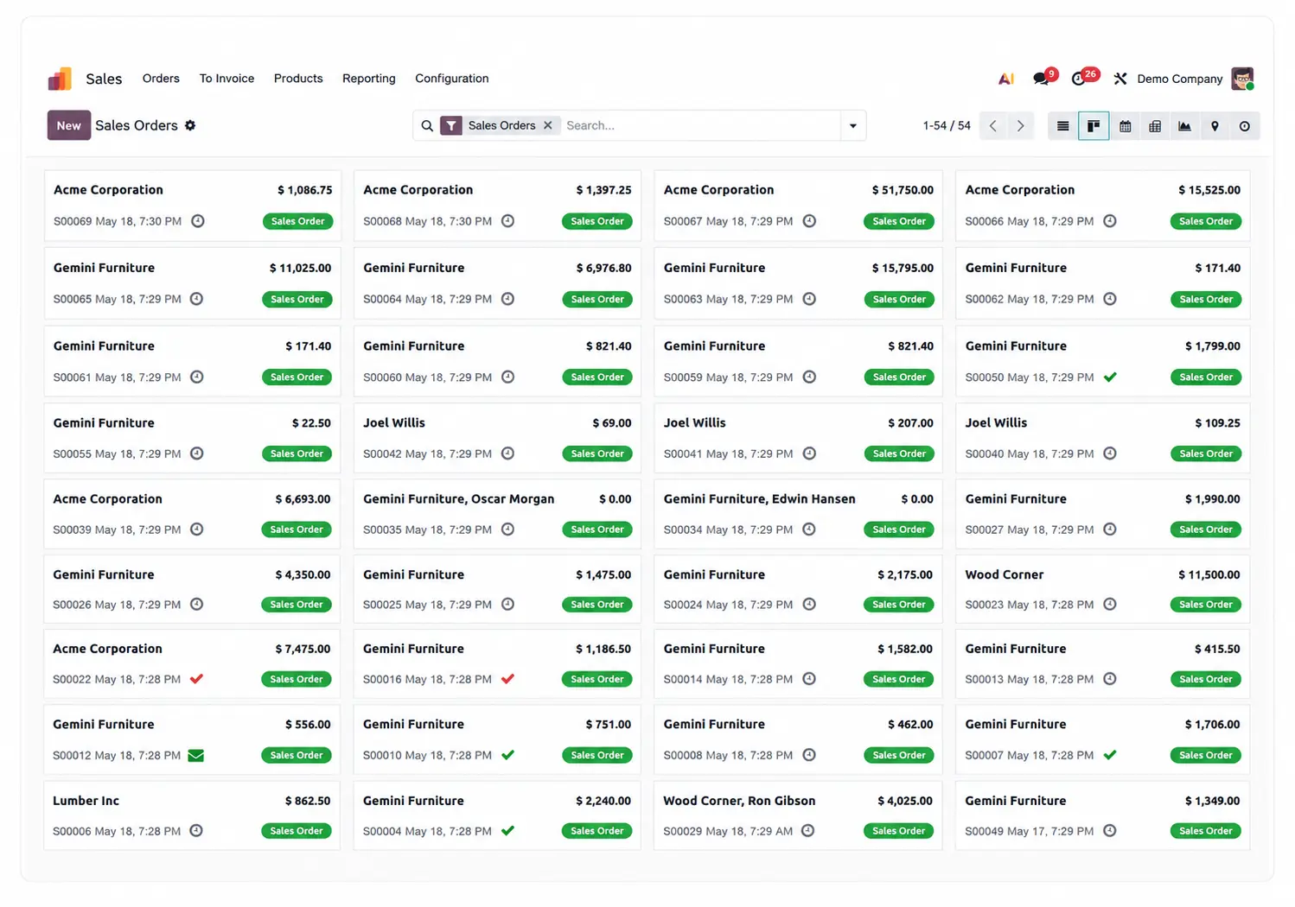Click activity clock icon on S00023
The height and width of the screenshot is (907, 1295).
pyautogui.click(x=1110, y=605)
